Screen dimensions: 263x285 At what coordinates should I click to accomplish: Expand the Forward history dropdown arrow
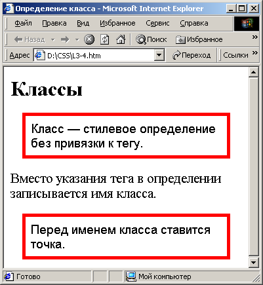[77, 40]
